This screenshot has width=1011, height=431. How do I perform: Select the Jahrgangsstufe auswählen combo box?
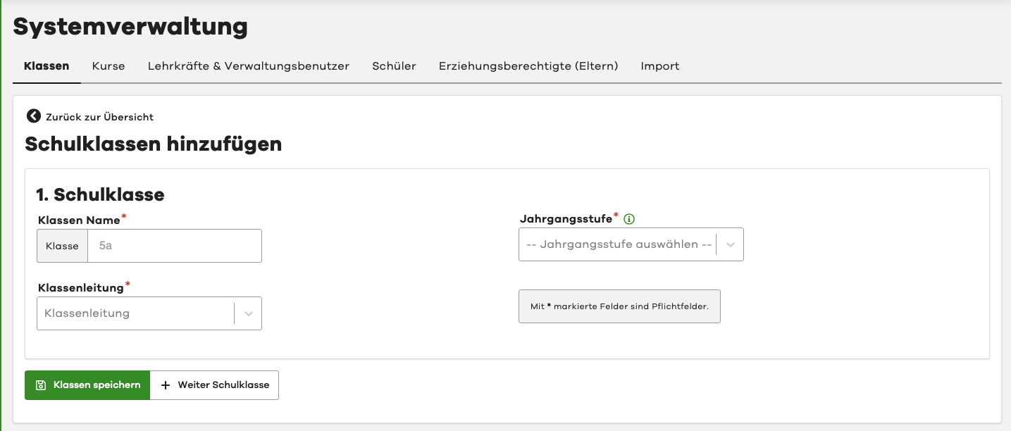618,245
